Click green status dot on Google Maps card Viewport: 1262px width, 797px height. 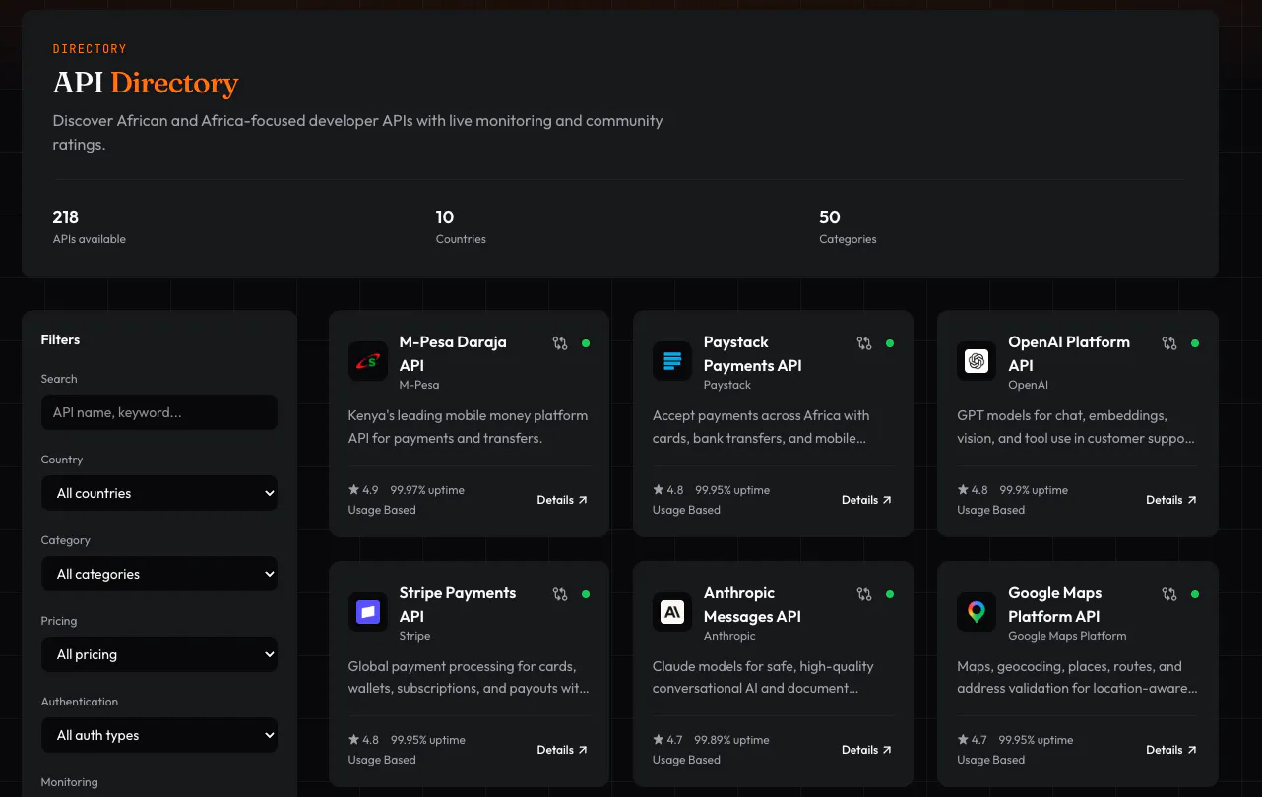1195,594
